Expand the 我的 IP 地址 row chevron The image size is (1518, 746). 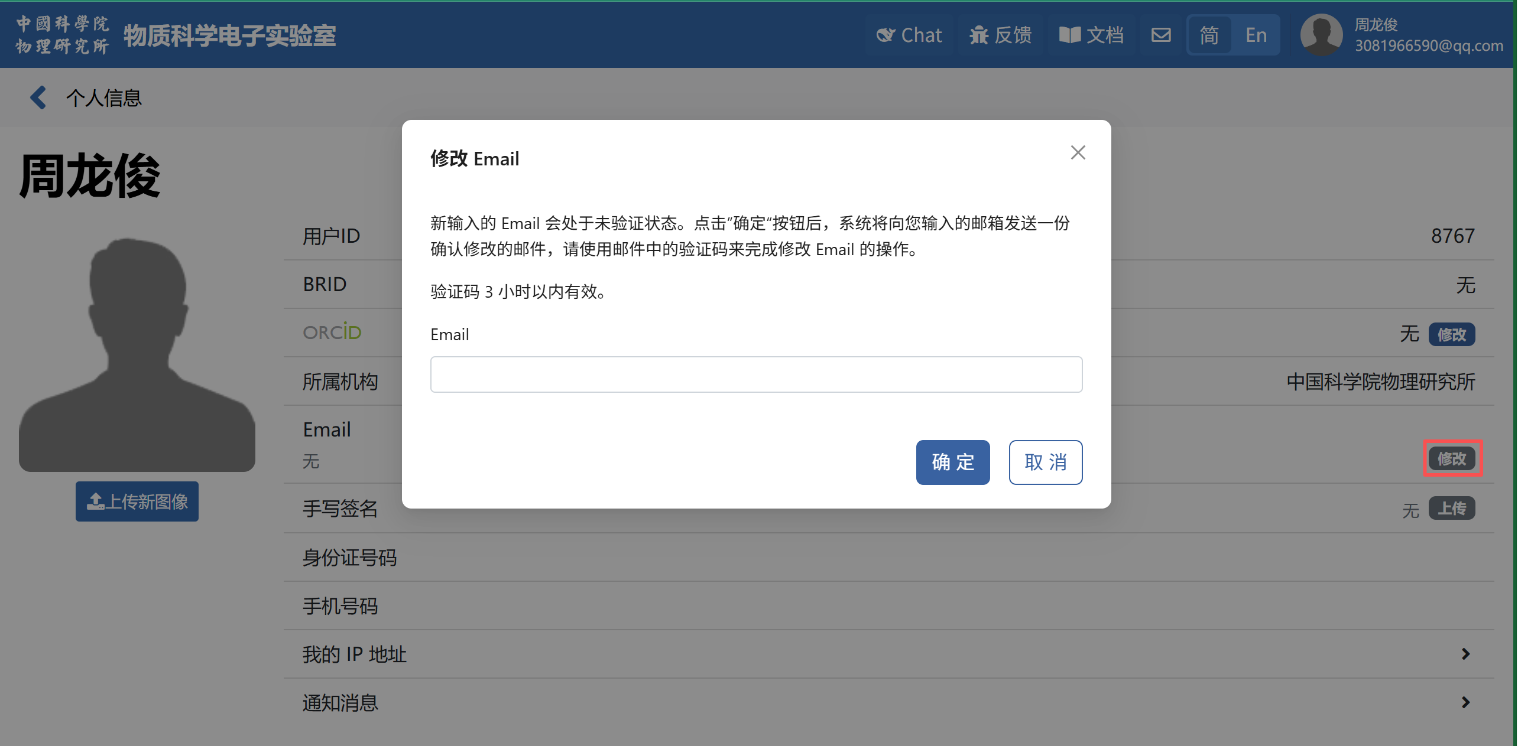coord(1465,654)
